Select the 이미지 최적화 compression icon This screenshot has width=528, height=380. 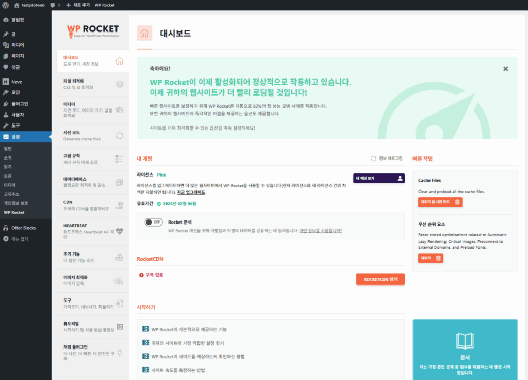120,280
